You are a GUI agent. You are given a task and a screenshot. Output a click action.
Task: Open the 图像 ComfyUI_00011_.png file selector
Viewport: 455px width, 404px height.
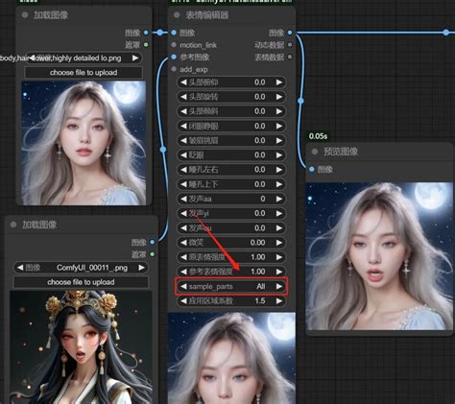pyautogui.click(x=81, y=268)
